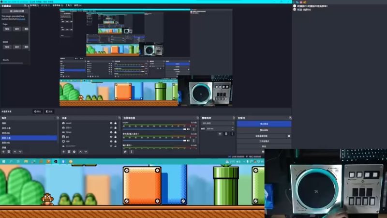Open advanced audio properties icon in mixer footer
Screen dimensions: 387x218
pyautogui.click(x=125, y=152)
